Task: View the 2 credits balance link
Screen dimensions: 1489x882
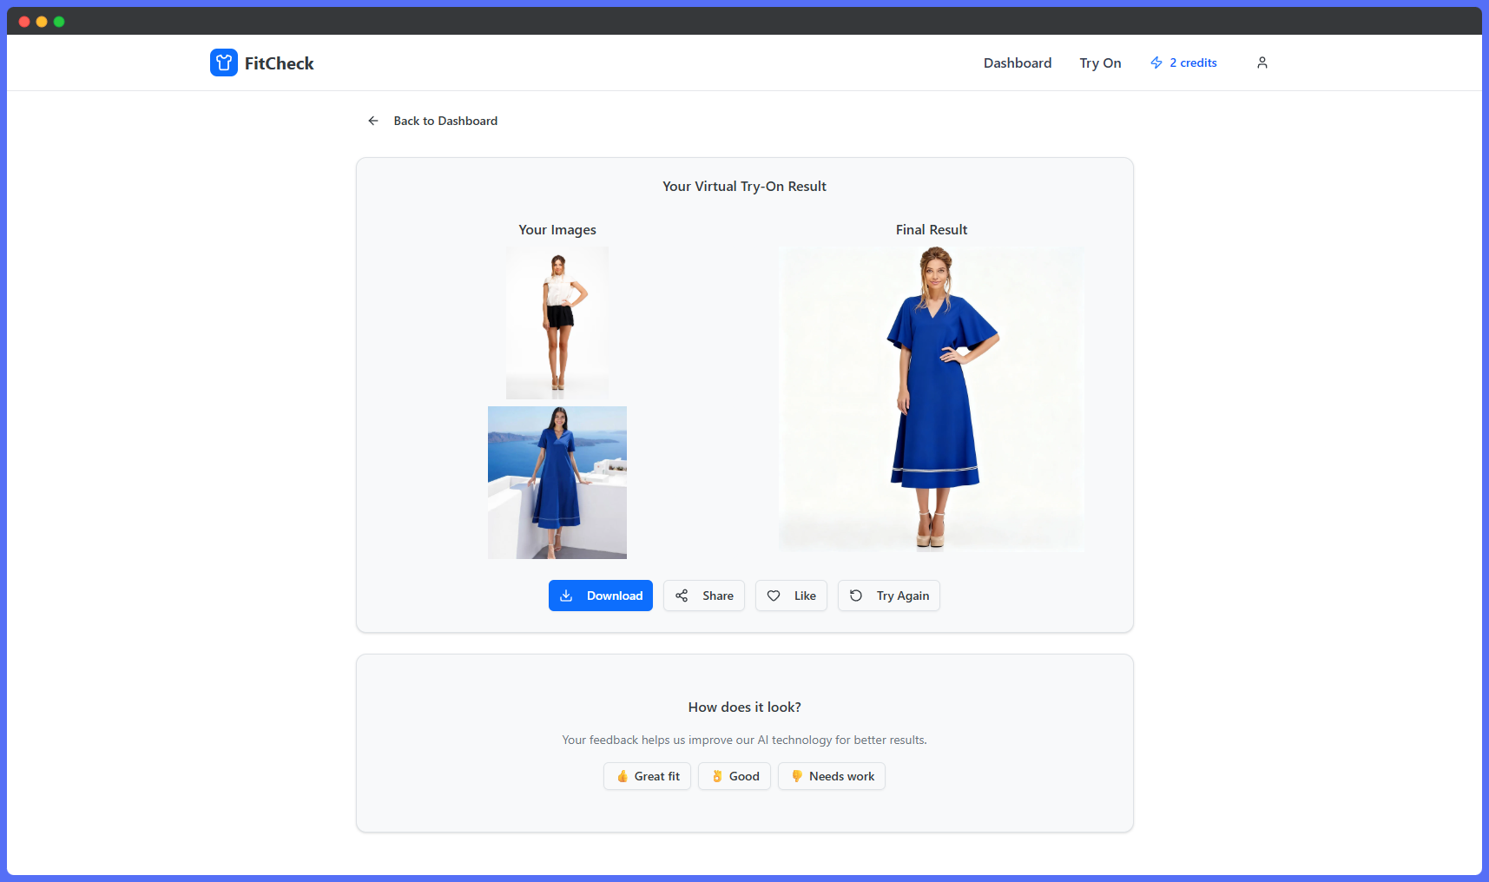Action: point(1192,63)
